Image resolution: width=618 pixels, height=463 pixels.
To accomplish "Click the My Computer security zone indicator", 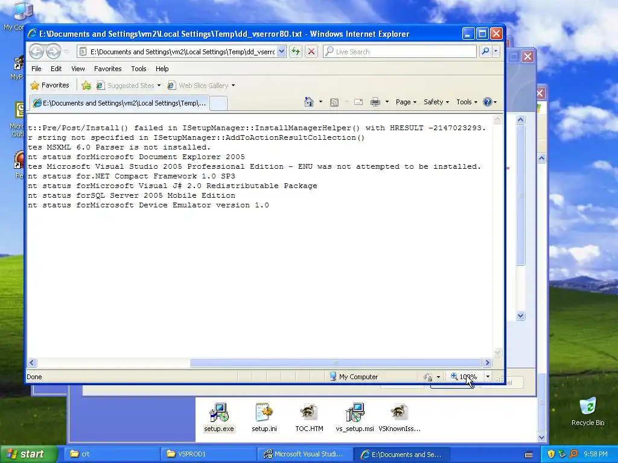I will [x=354, y=377].
